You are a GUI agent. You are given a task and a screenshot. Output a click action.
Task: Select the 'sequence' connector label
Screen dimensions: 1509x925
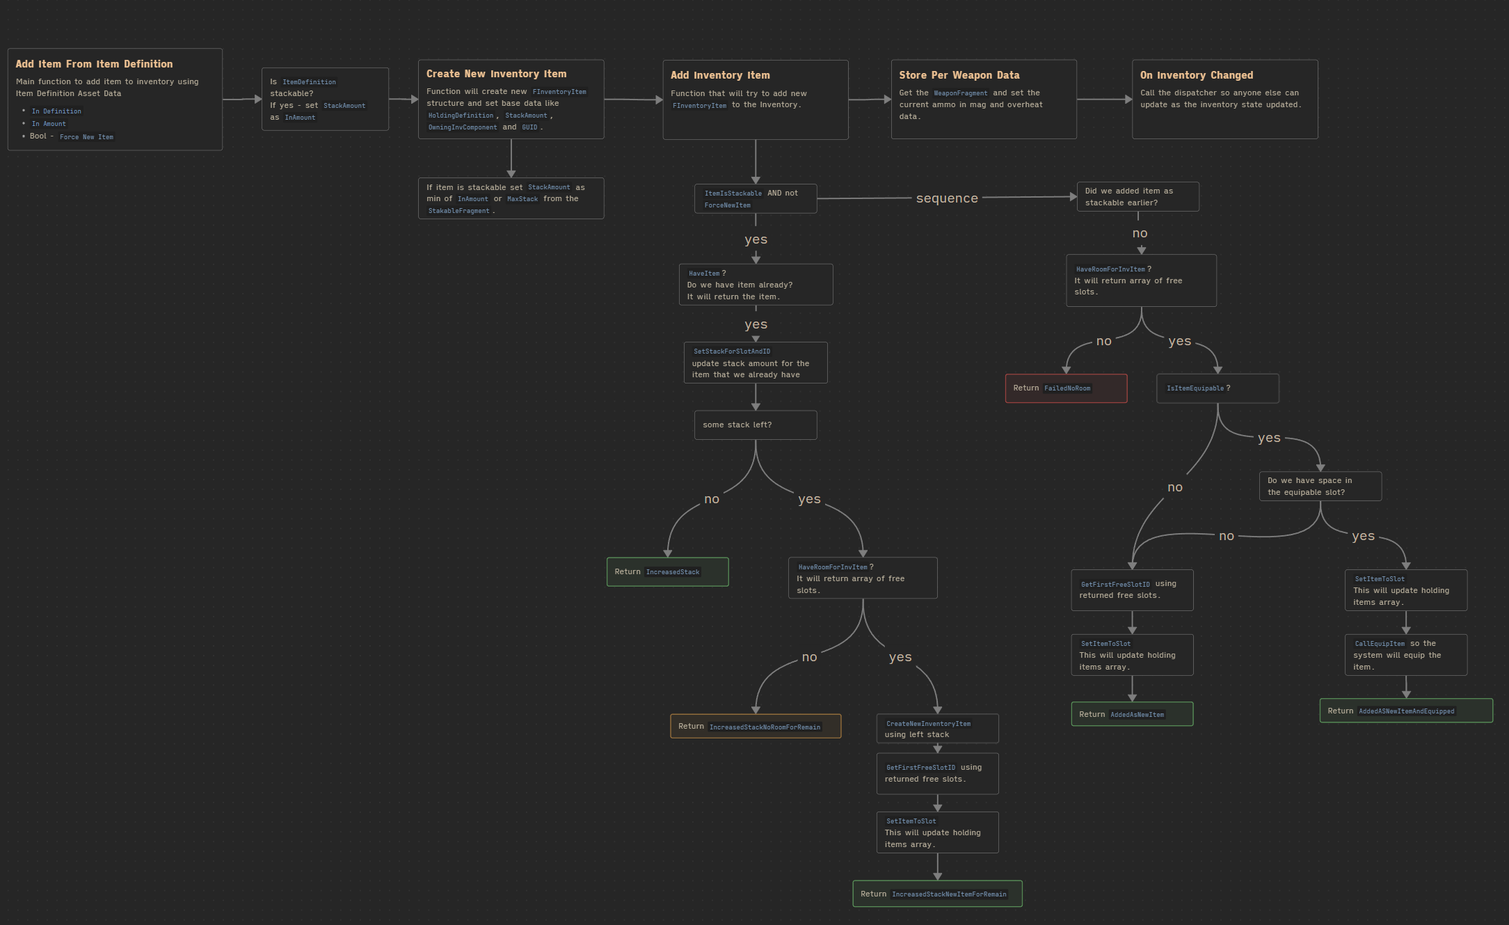click(x=947, y=198)
